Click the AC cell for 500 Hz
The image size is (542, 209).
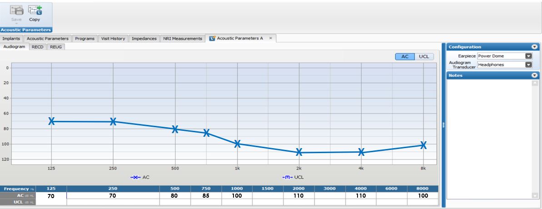click(x=175, y=195)
